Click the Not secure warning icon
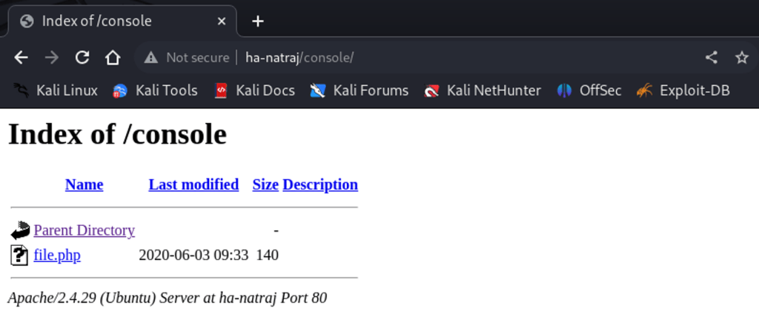The width and height of the screenshot is (759, 314). tap(151, 58)
